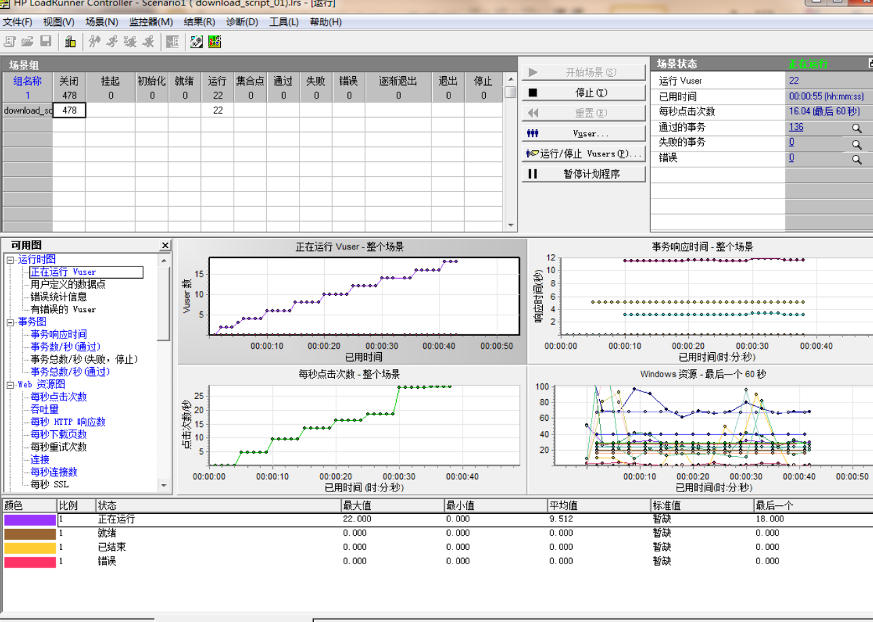Click the colorful bar-chart toolbar icon
This screenshot has width=873, height=622.
[215, 42]
